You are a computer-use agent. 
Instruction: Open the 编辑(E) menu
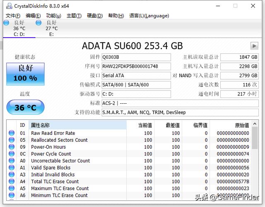[x=33, y=16]
